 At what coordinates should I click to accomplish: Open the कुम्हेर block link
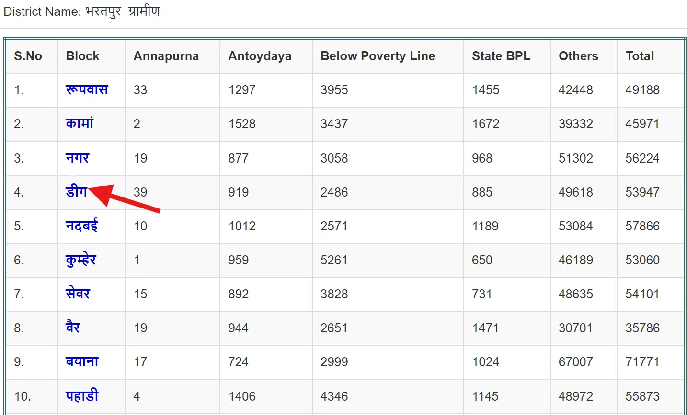(x=81, y=260)
